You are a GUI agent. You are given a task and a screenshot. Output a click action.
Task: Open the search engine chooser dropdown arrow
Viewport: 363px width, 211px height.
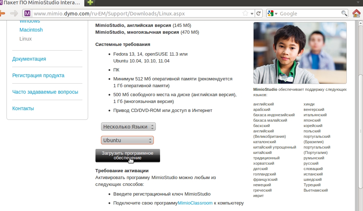point(276,14)
